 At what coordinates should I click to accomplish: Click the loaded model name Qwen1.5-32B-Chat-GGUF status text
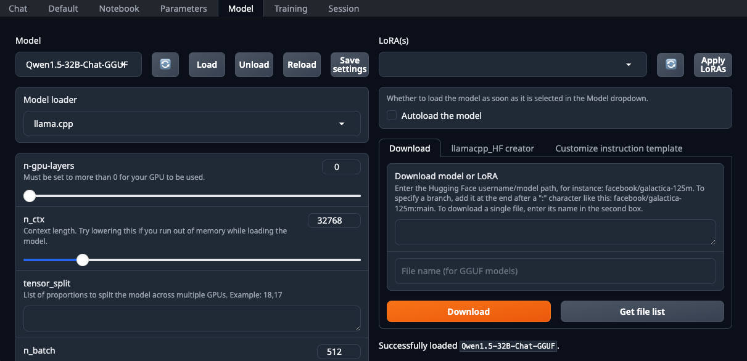pyautogui.click(x=508, y=346)
